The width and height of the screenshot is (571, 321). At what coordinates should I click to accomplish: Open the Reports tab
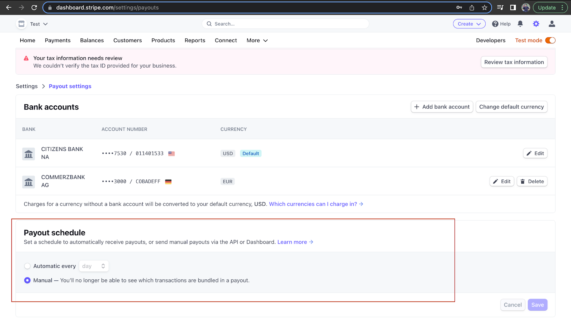pyautogui.click(x=195, y=41)
